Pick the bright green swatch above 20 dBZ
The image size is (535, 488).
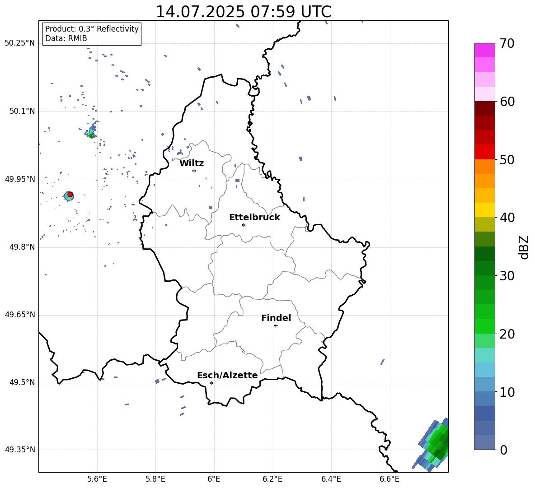(484, 326)
